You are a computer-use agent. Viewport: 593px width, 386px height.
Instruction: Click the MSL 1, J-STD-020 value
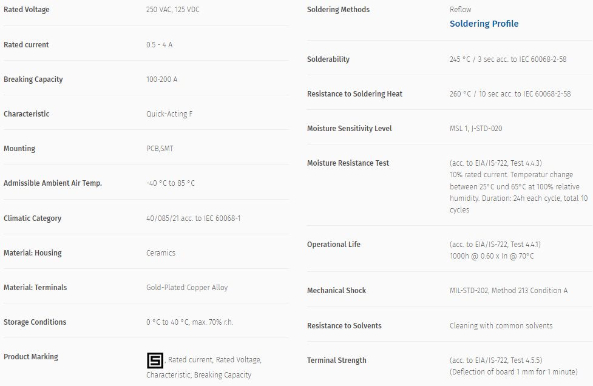click(476, 129)
